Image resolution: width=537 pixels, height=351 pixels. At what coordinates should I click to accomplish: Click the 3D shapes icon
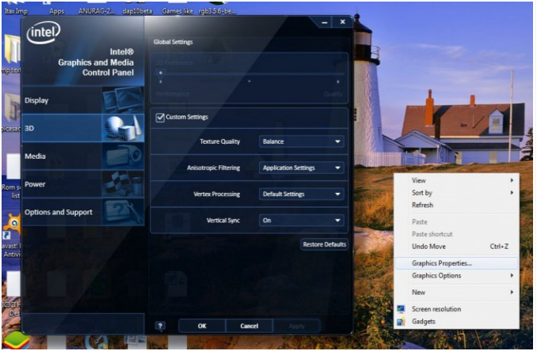pos(123,128)
